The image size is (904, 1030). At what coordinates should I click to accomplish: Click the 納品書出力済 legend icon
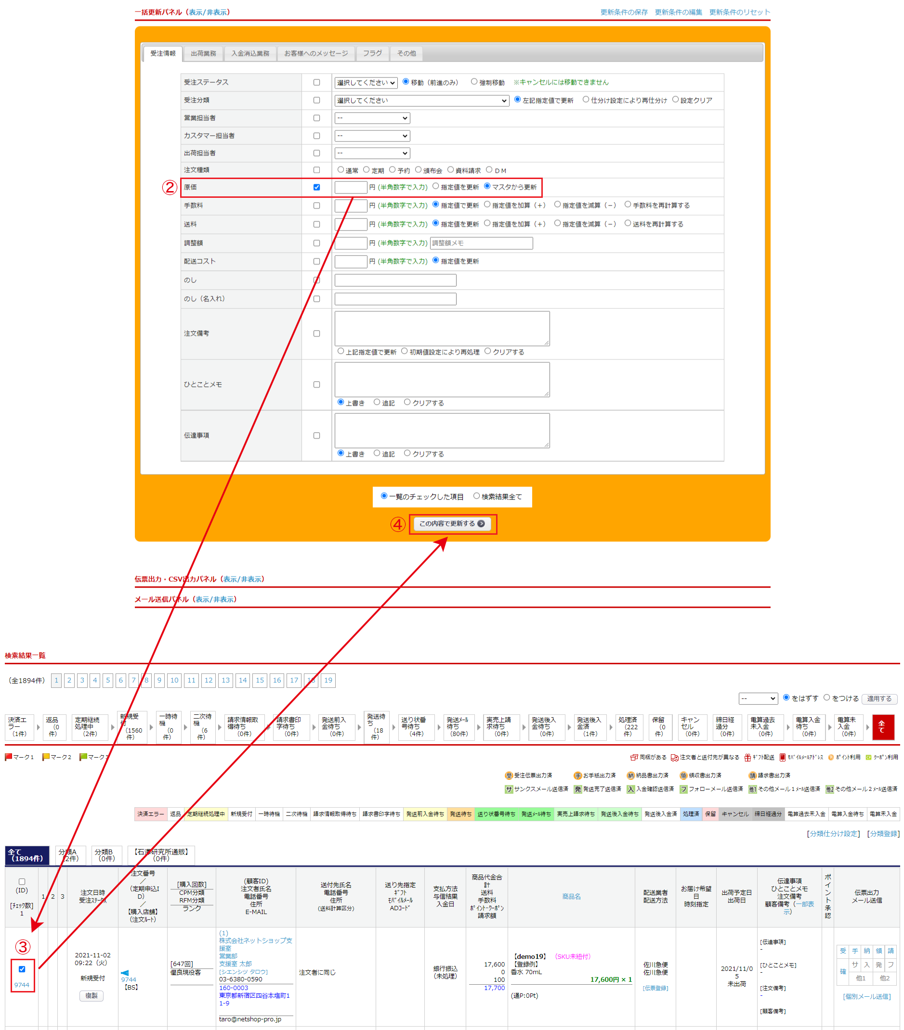(x=631, y=775)
